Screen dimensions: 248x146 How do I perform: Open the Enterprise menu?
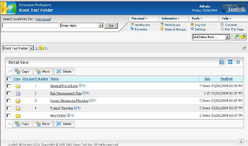170,18
